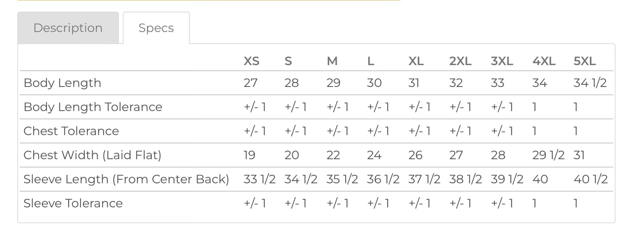Click the 3XL column header
623x248 pixels.
[502, 61]
